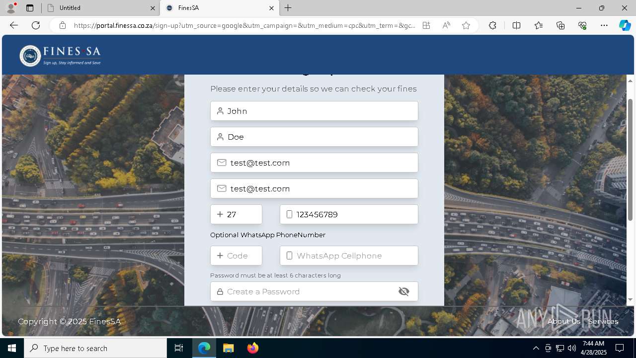
Task: Select the FinesSA tab
Action: point(219,8)
